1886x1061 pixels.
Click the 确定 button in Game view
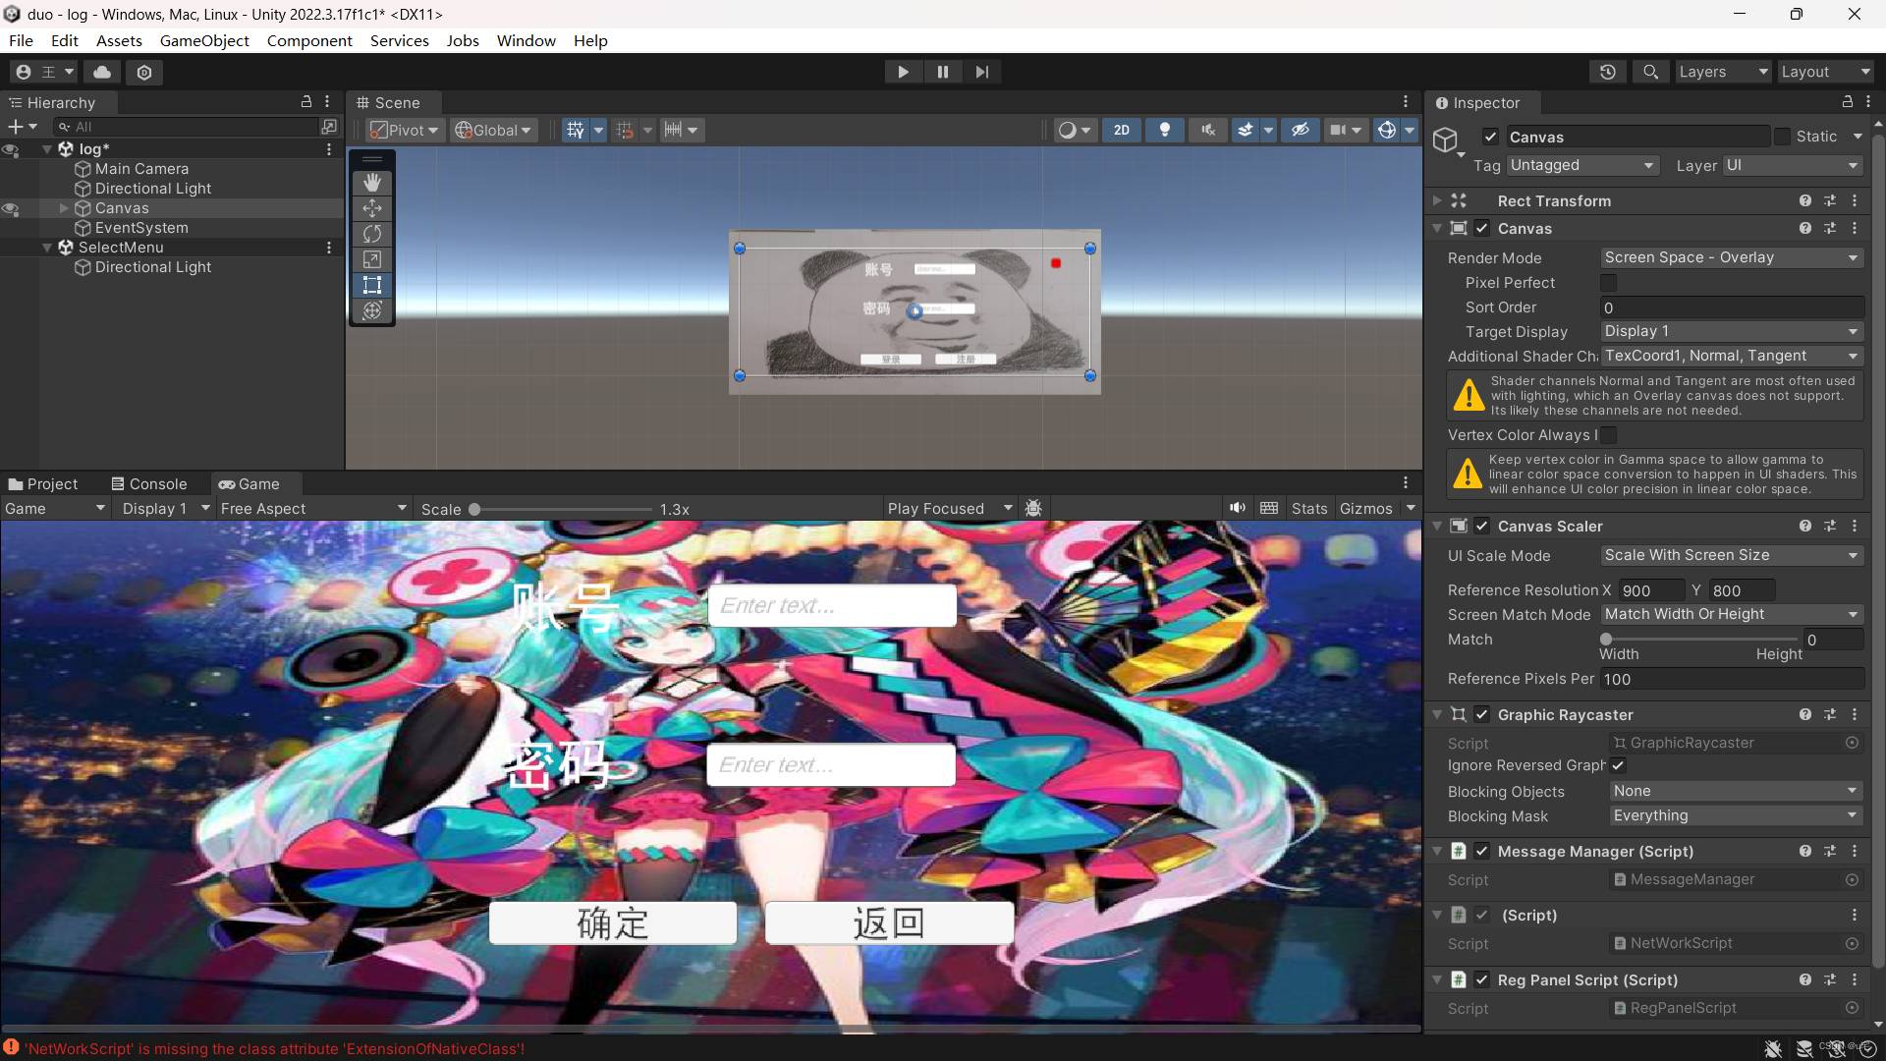coord(613,922)
